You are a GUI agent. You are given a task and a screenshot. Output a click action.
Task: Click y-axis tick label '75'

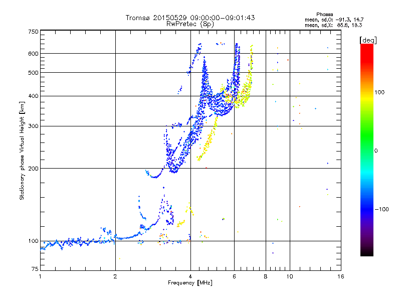click(x=35, y=269)
